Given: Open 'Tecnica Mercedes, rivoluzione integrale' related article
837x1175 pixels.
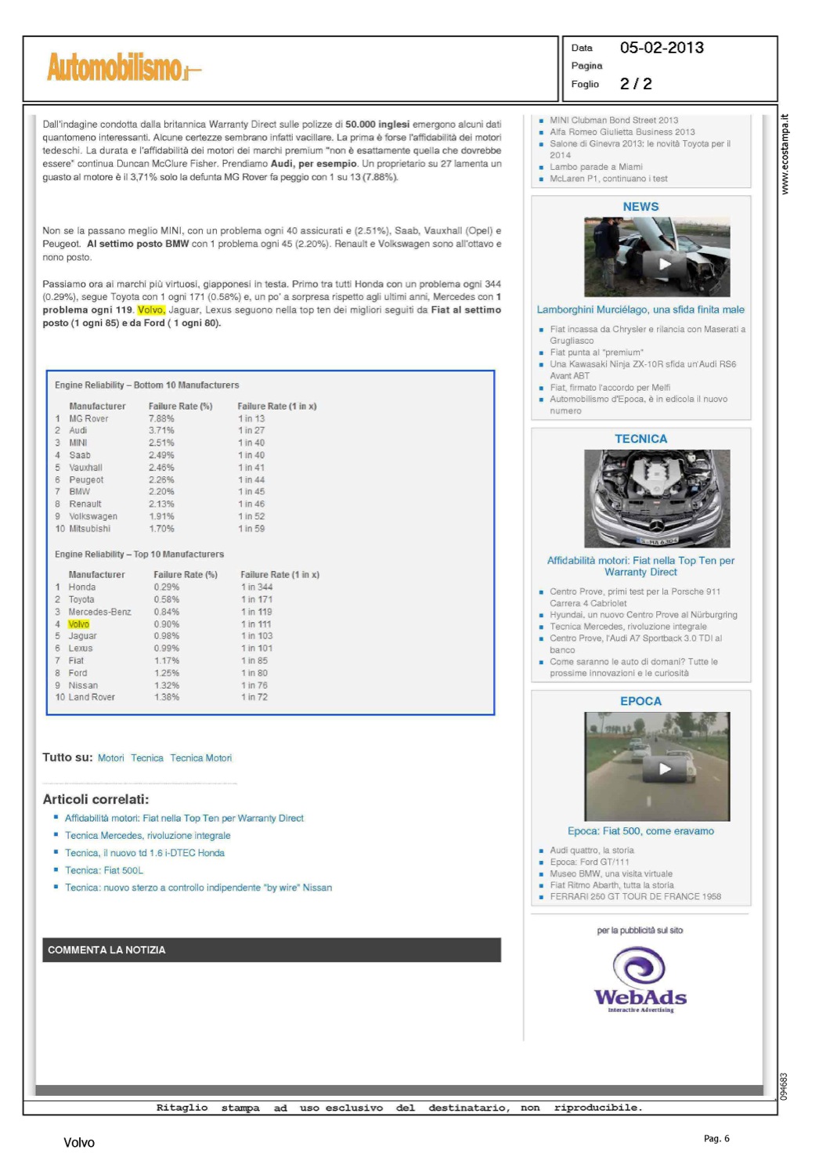Looking at the screenshot, I should (147, 836).
